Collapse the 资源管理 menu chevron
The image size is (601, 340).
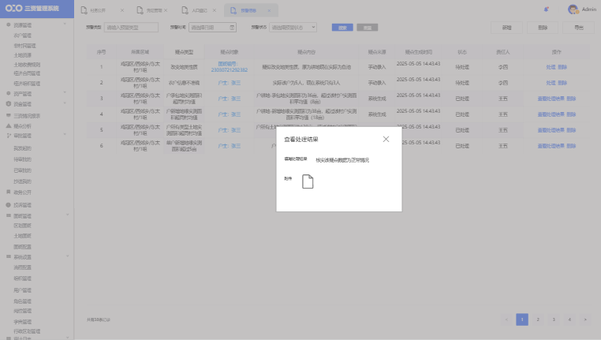point(65,24)
